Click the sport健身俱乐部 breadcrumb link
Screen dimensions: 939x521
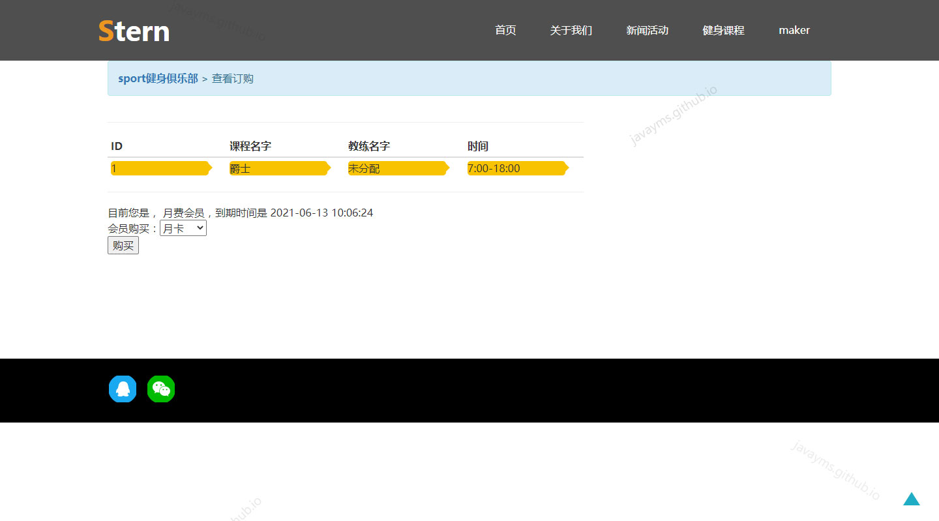point(157,78)
